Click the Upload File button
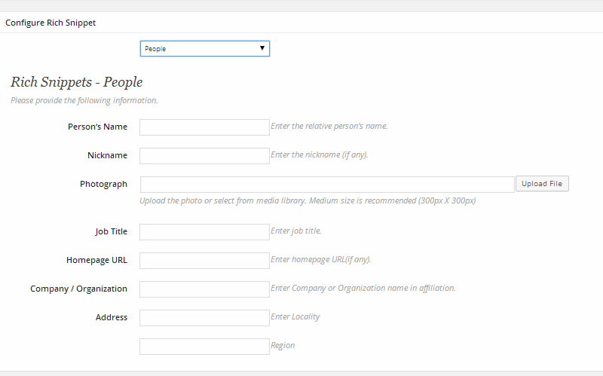 [542, 184]
